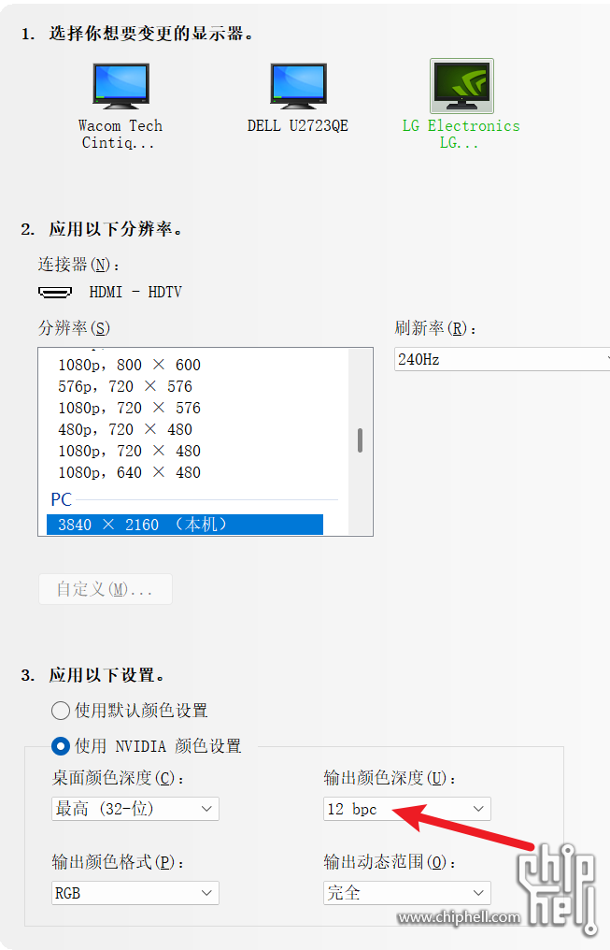Select 使用默认颜色设置 radio button
This screenshot has width=610, height=950.
click(61, 710)
